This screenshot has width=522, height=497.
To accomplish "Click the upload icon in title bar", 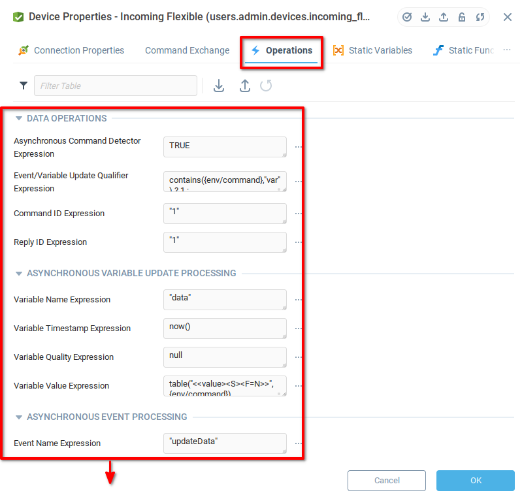I will 444,17.
